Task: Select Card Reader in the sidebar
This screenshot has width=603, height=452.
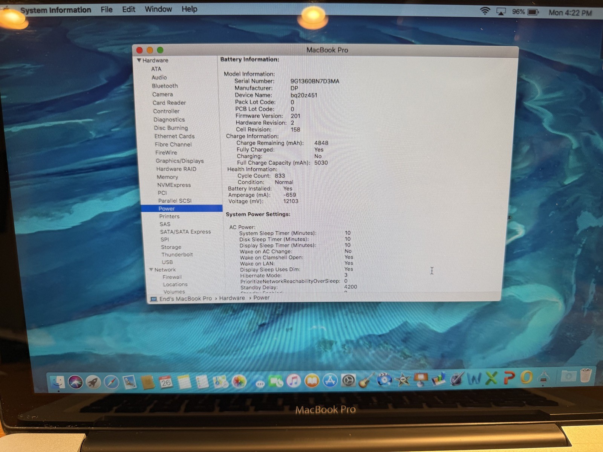Action: click(x=169, y=103)
